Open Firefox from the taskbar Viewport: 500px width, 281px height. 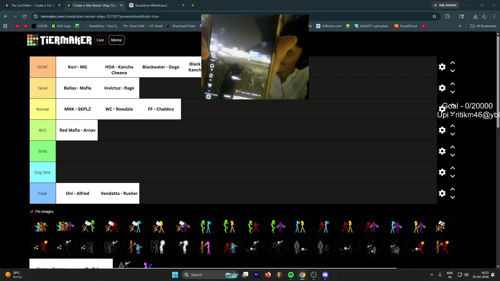pos(268,275)
